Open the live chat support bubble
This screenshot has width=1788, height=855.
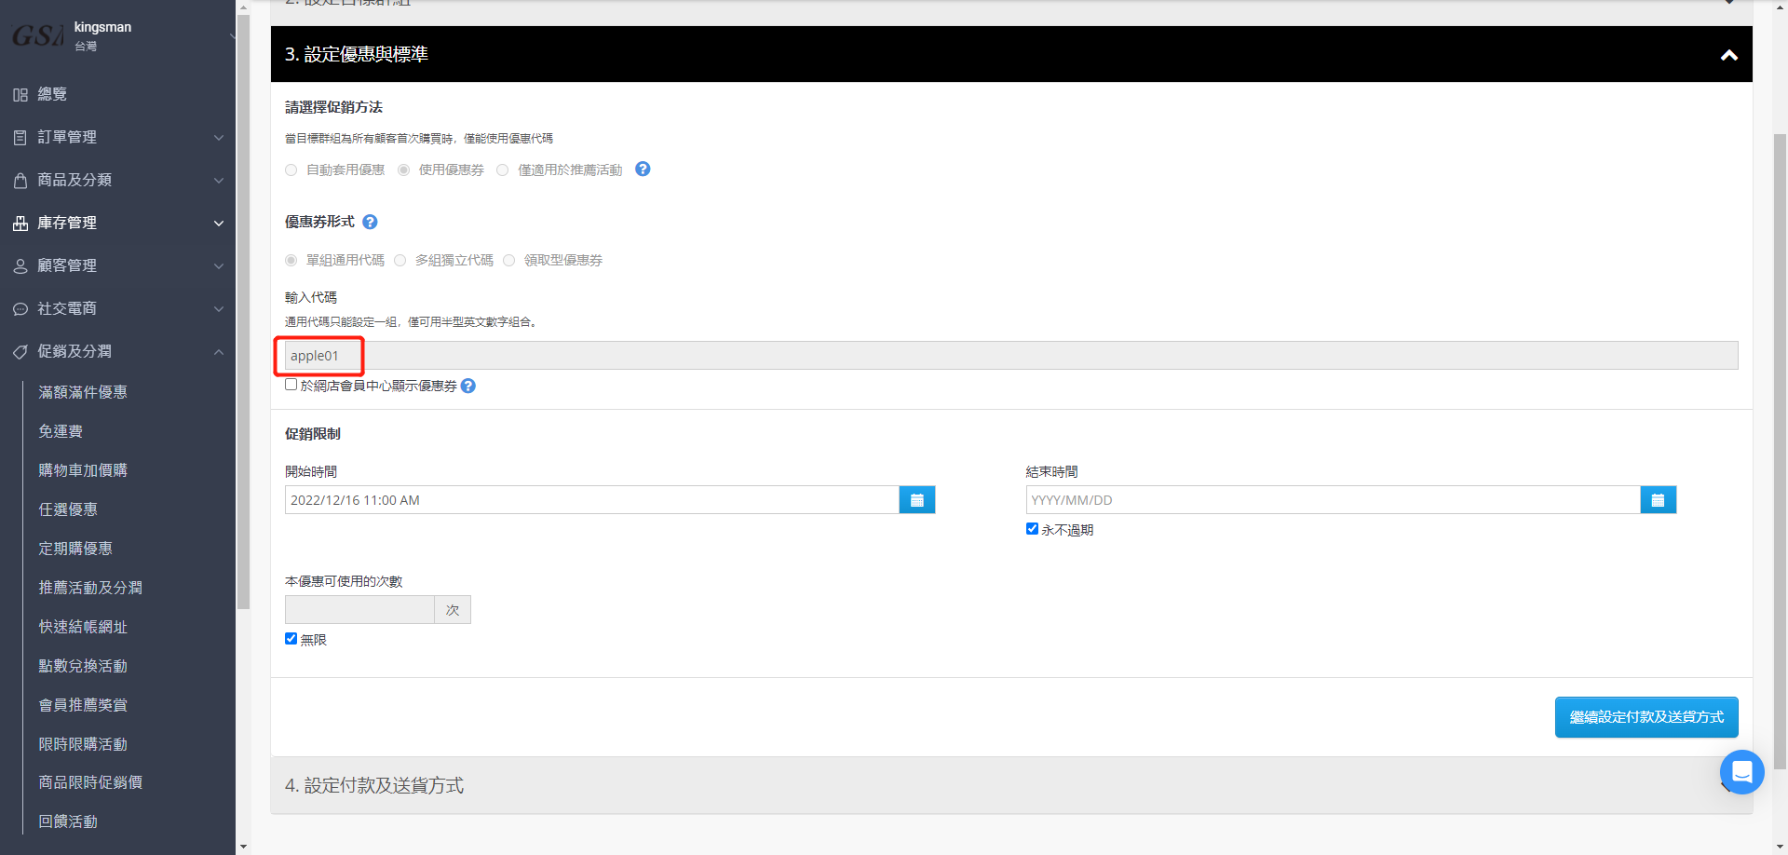tap(1741, 771)
